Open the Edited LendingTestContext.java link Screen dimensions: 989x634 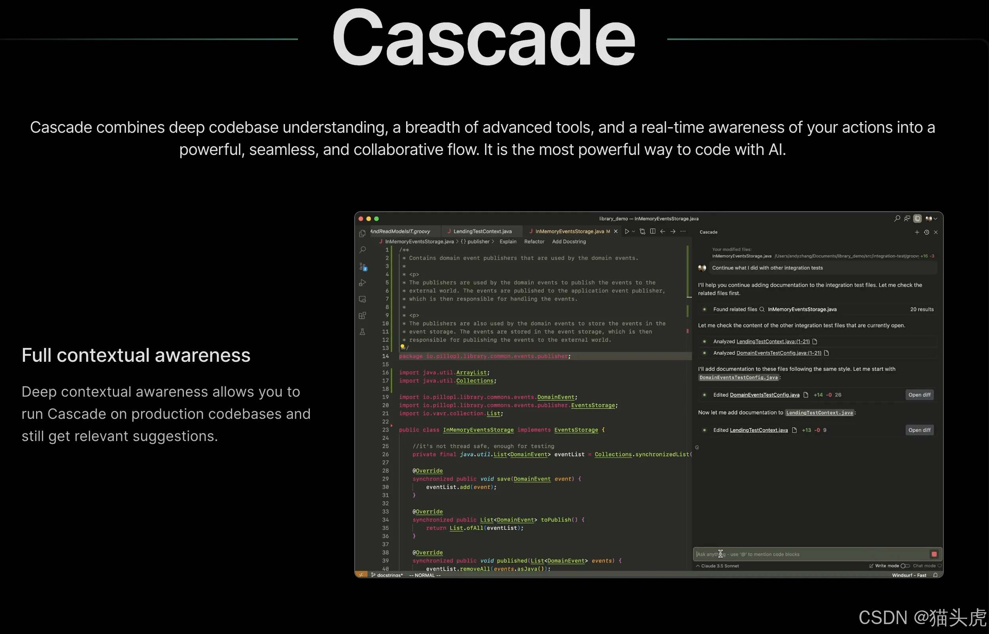click(x=758, y=430)
